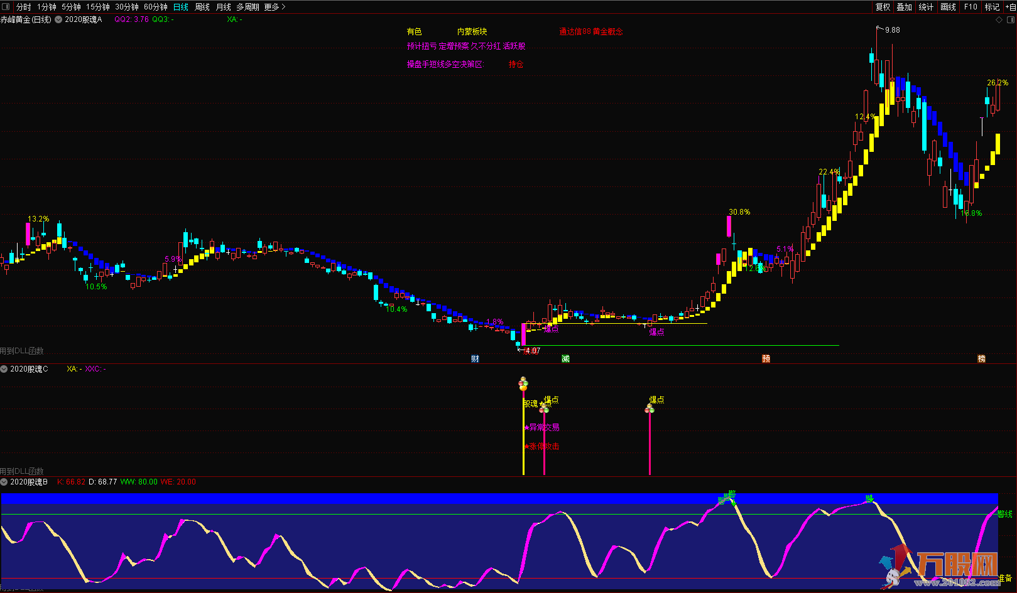Click the D: 68.77 indicator value
Image resolution: width=1017 pixels, height=593 pixels.
click(x=103, y=482)
